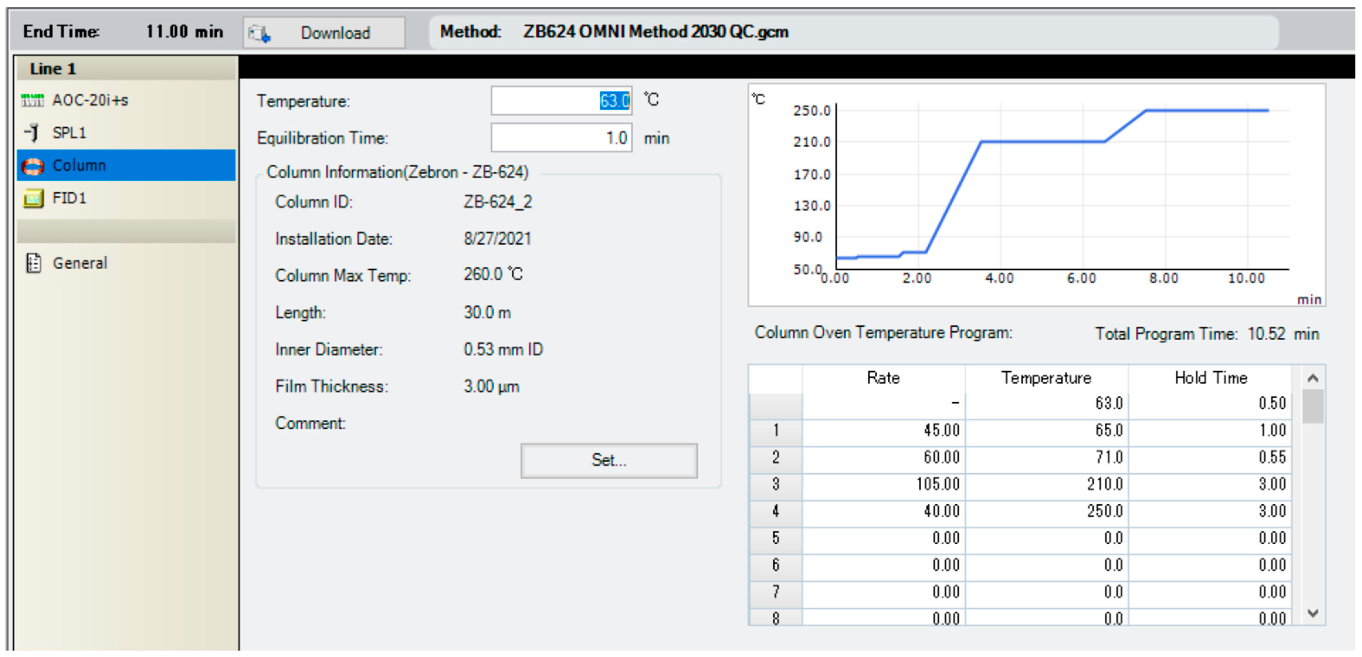Select the SPL1 injector icon
Viewport: 1362px width, 657px height.
coord(32,132)
